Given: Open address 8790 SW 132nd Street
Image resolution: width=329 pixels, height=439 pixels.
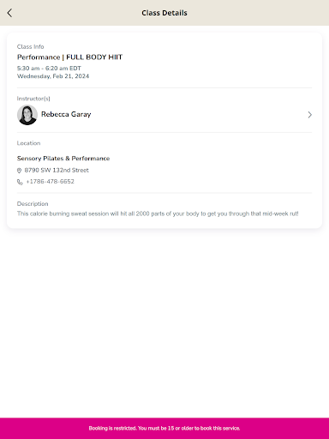Looking at the screenshot, I should pyautogui.click(x=57, y=170).
